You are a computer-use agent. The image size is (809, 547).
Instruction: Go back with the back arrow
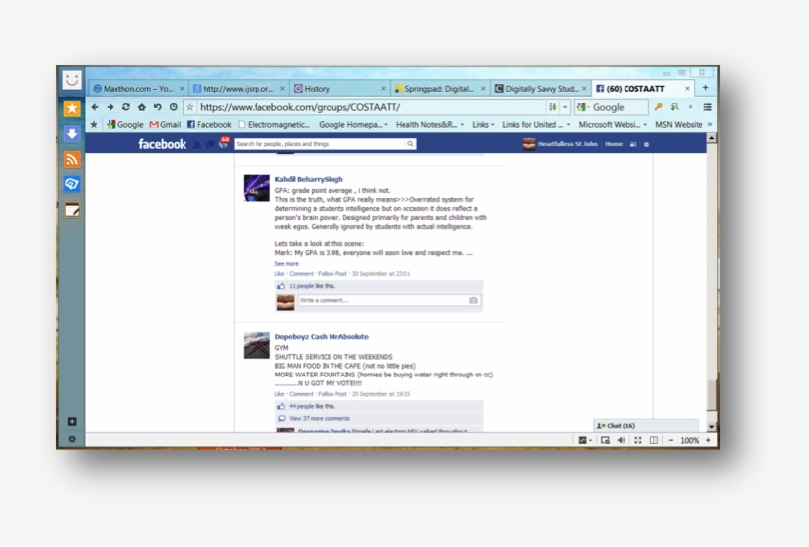coord(95,107)
